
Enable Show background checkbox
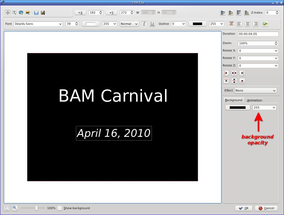coord(59,208)
